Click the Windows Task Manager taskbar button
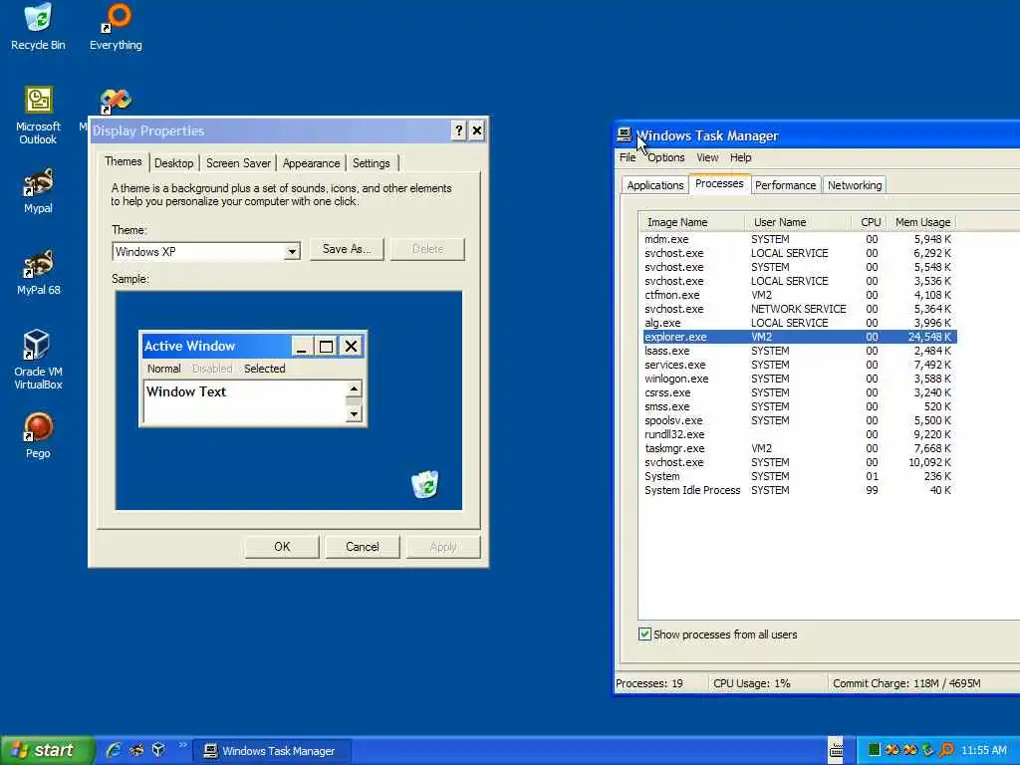Viewport: 1020px width, 765px height. tap(273, 751)
